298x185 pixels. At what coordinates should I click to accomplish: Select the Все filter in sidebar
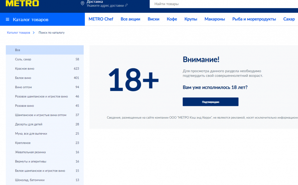point(17,50)
